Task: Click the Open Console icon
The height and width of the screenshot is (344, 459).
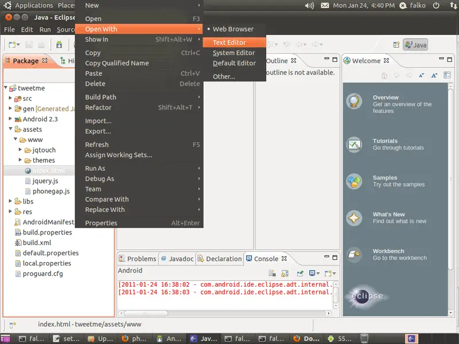Action: click(330, 273)
